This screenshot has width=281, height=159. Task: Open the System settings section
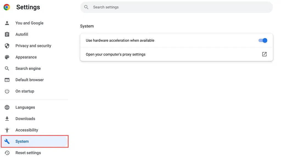pyautogui.click(x=22, y=141)
